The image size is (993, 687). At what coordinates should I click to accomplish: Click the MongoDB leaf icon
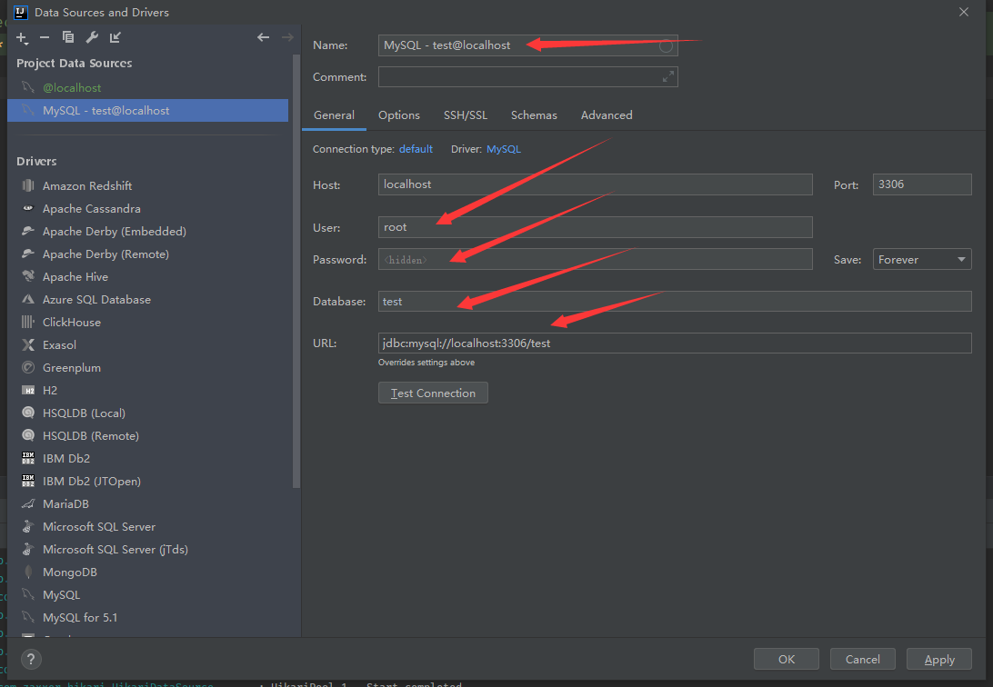(28, 572)
